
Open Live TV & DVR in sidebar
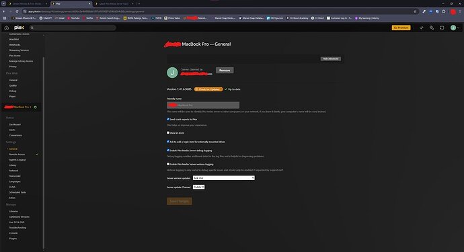[x=17, y=222]
